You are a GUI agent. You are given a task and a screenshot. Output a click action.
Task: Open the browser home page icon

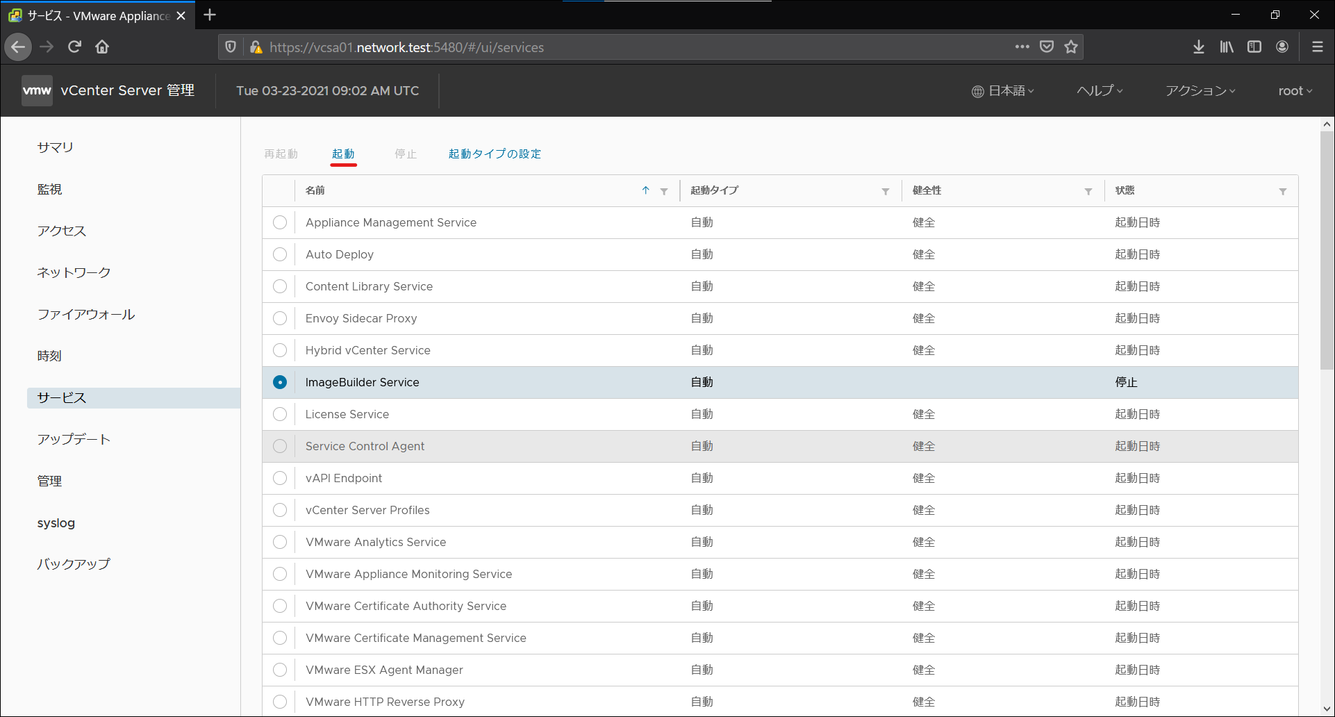pyautogui.click(x=102, y=47)
